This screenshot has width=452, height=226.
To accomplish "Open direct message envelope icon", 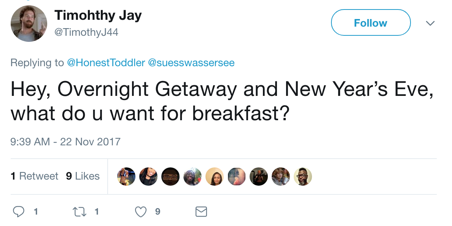I will tap(201, 212).
